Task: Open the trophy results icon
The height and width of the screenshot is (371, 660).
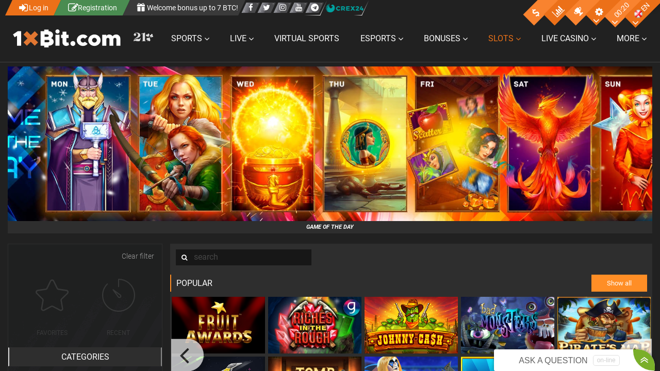Action: 578,12
